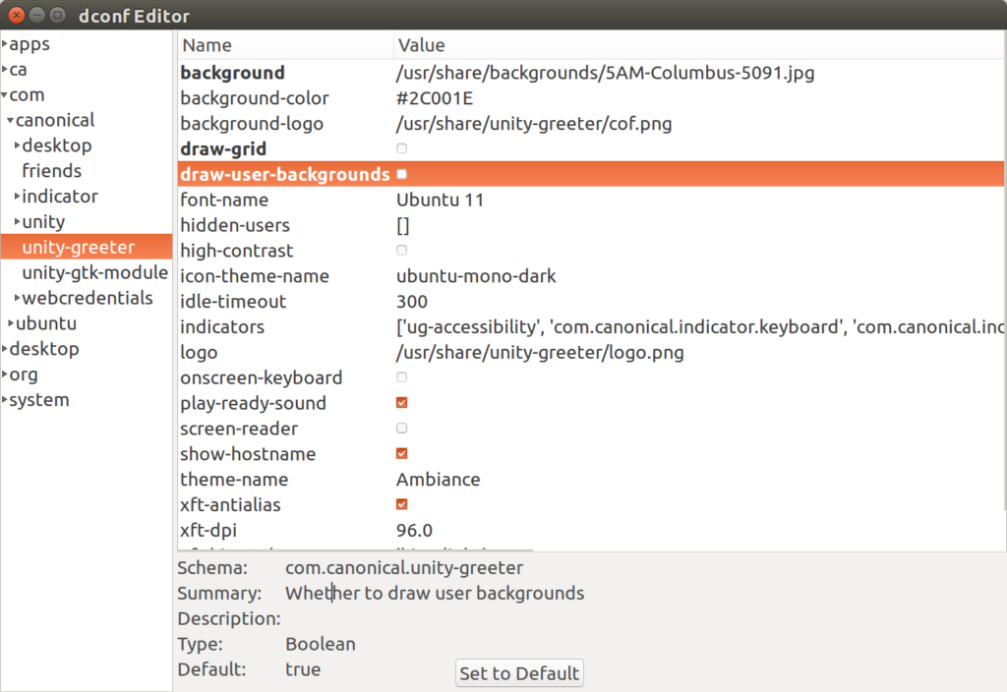Click the theme-name value Ambiance

click(x=438, y=480)
